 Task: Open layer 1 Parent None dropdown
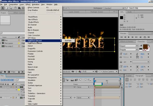pyautogui.click(x=83, y=87)
